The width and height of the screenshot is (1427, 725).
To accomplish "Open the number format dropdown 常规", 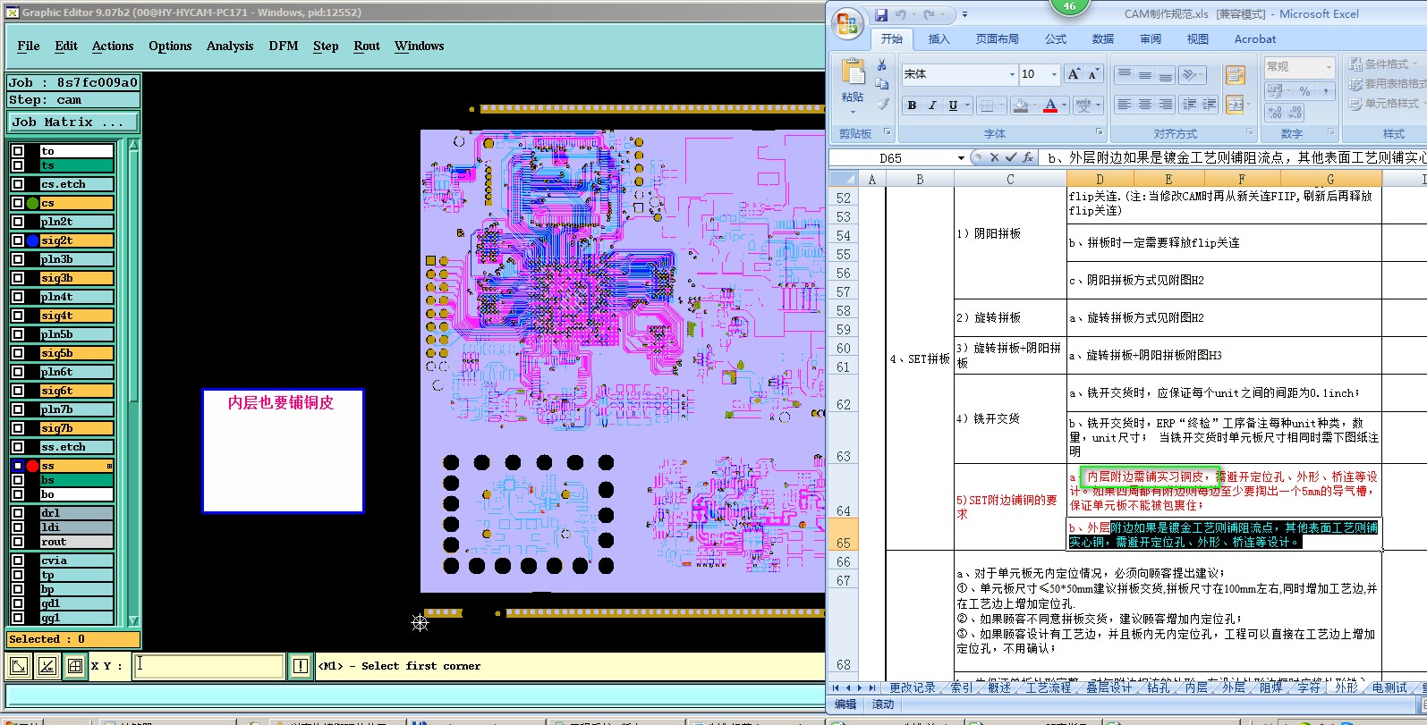I will click(x=1329, y=67).
